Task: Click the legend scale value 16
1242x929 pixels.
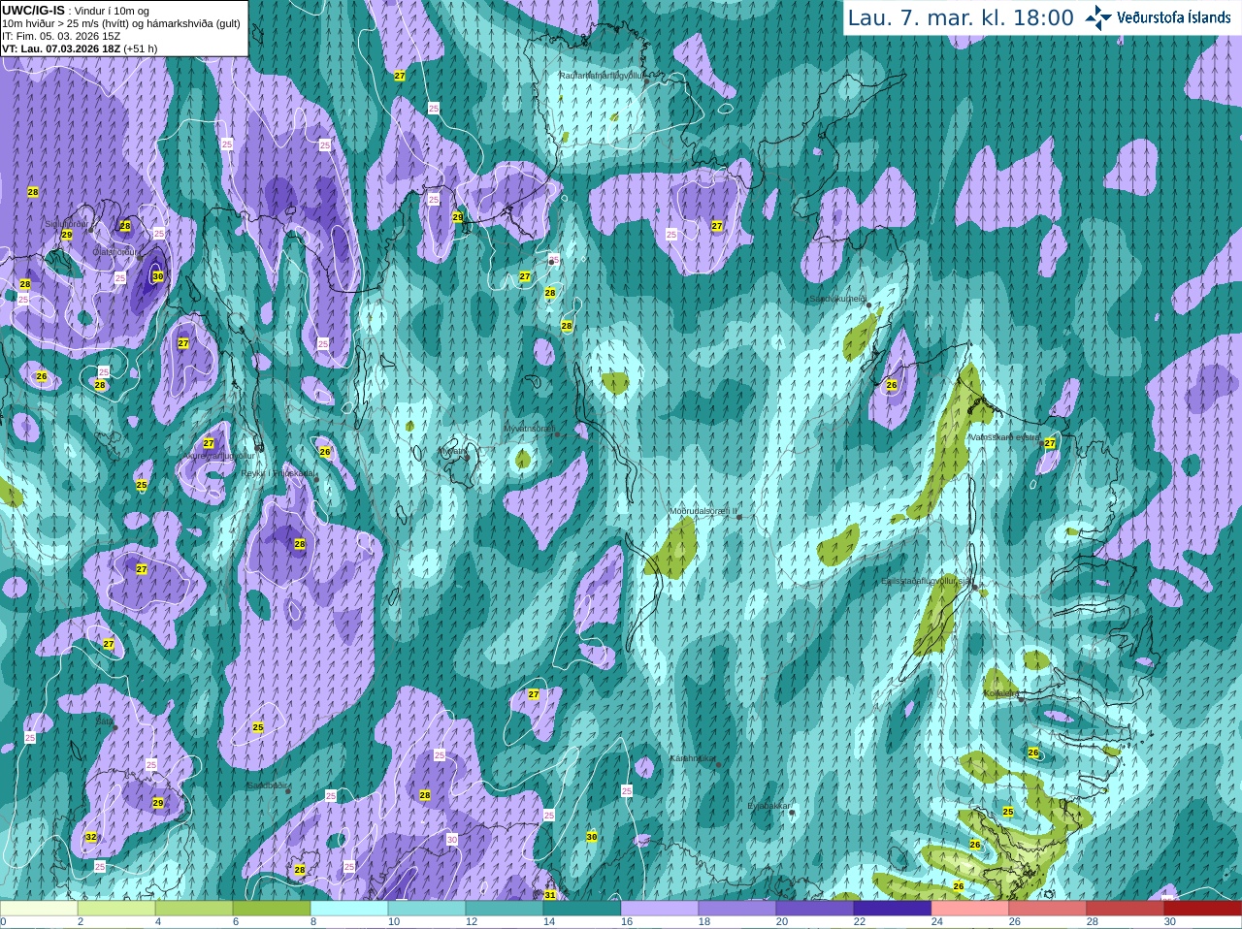Action: [x=626, y=922]
